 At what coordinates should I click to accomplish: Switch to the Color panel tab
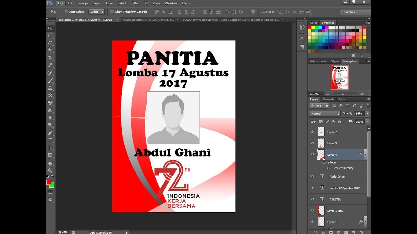tap(314, 23)
